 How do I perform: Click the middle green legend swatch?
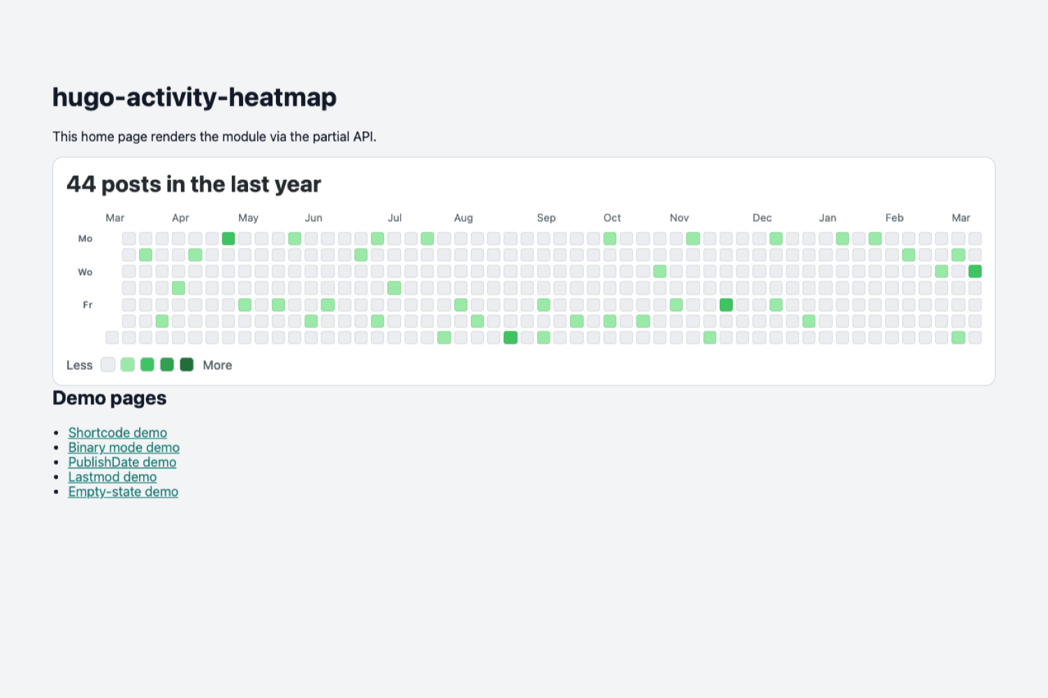click(147, 364)
